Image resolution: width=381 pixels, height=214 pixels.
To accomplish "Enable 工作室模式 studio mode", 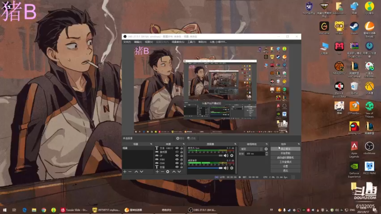I will coord(285,162).
